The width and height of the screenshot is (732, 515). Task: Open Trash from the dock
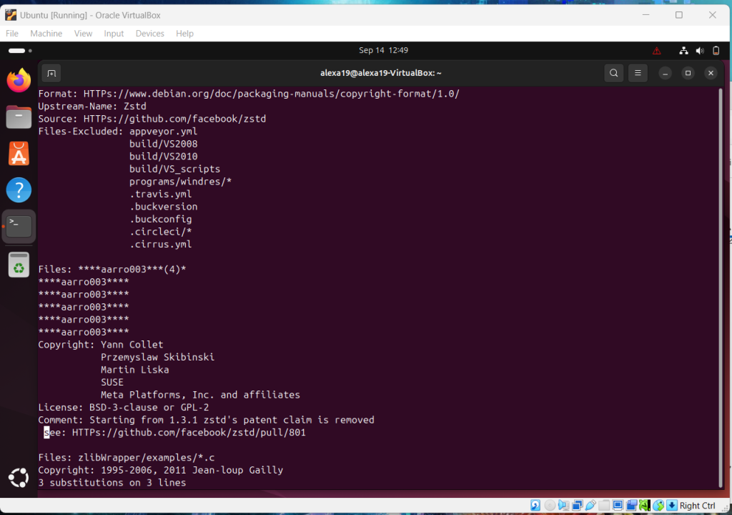tap(19, 265)
